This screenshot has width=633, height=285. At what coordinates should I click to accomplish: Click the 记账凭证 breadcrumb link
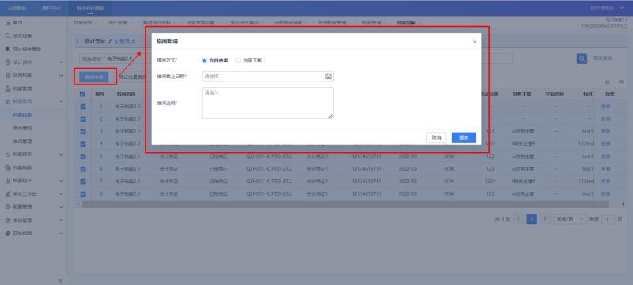click(x=125, y=42)
